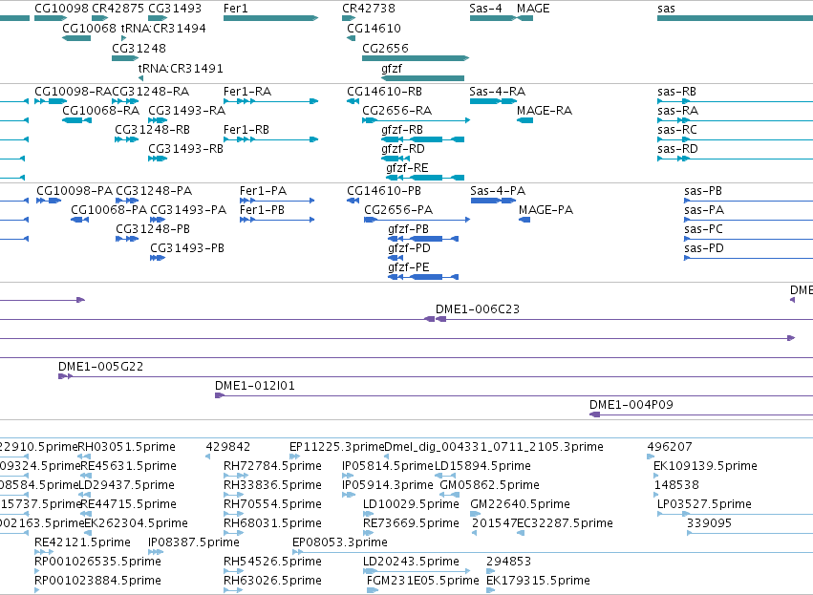Click the CG10098 gene label
Viewport: 813px width, 595px height.
click(x=62, y=9)
